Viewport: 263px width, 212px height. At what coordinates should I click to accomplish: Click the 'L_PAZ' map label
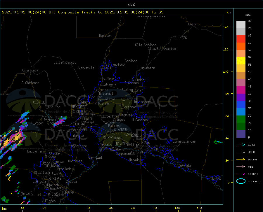coord(217,178)
